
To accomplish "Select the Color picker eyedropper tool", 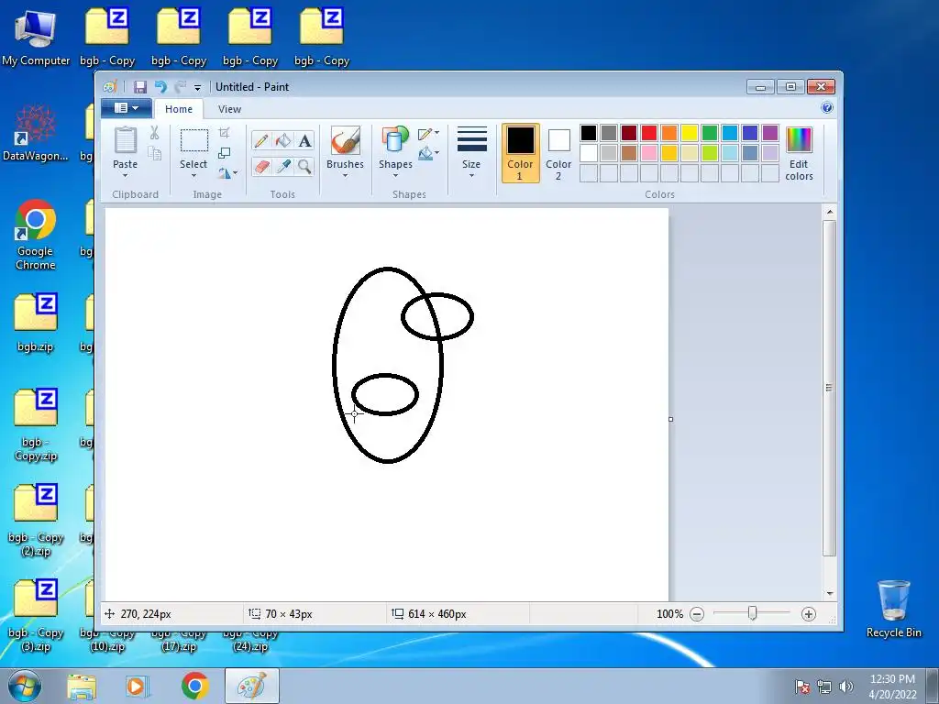I will (283, 166).
